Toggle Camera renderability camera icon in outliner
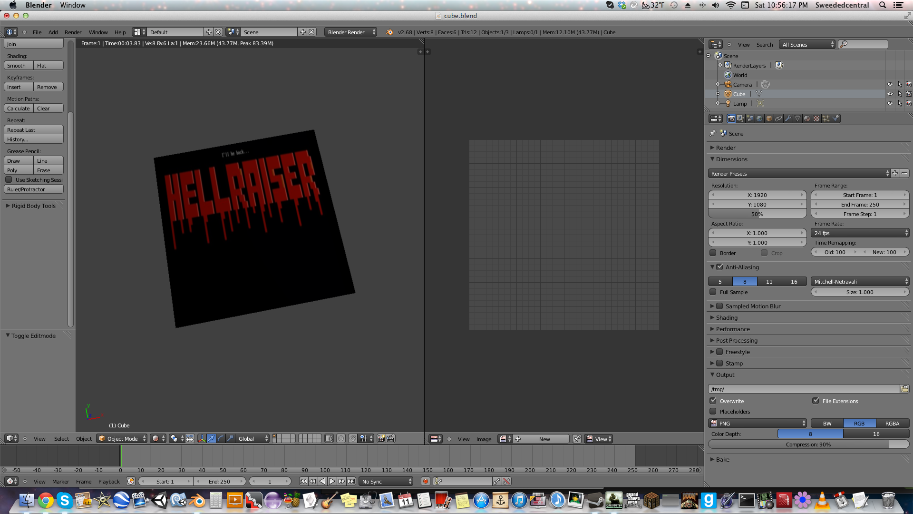 [908, 84]
